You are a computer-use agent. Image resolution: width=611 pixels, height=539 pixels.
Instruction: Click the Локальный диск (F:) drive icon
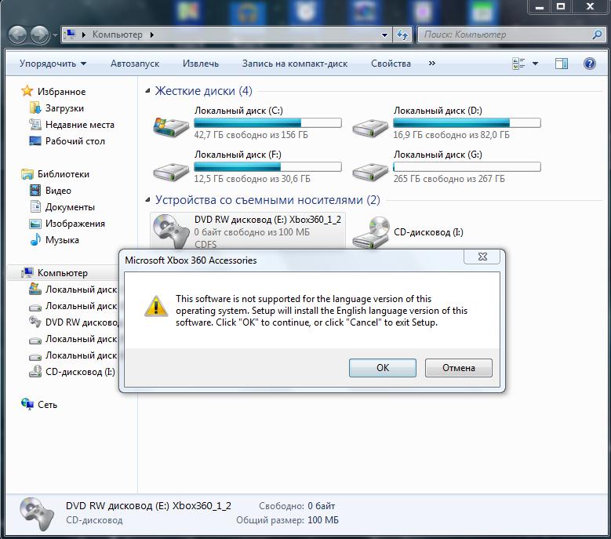point(171,172)
